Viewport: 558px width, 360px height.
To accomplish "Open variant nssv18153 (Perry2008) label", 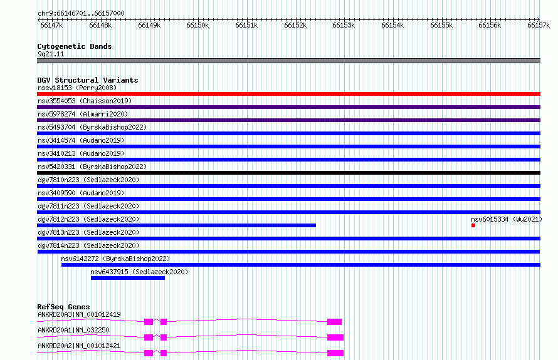I will (77, 88).
